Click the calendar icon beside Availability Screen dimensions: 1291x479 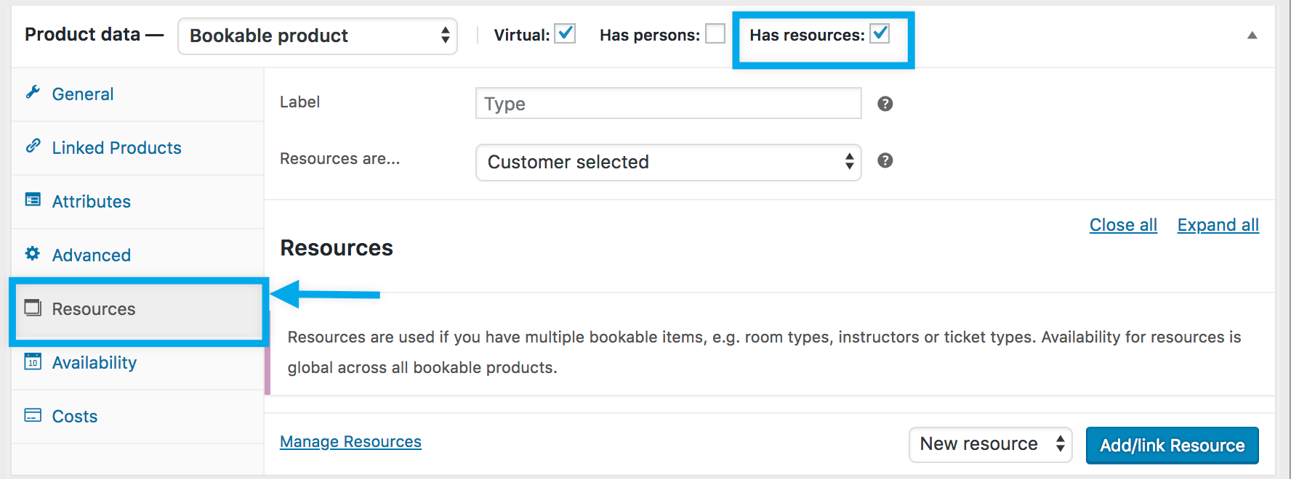click(32, 361)
